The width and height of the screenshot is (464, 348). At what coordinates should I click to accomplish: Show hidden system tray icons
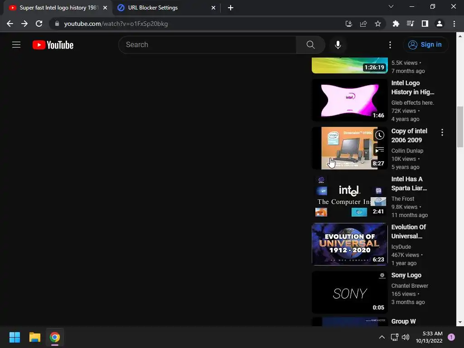(x=382, y=337)
